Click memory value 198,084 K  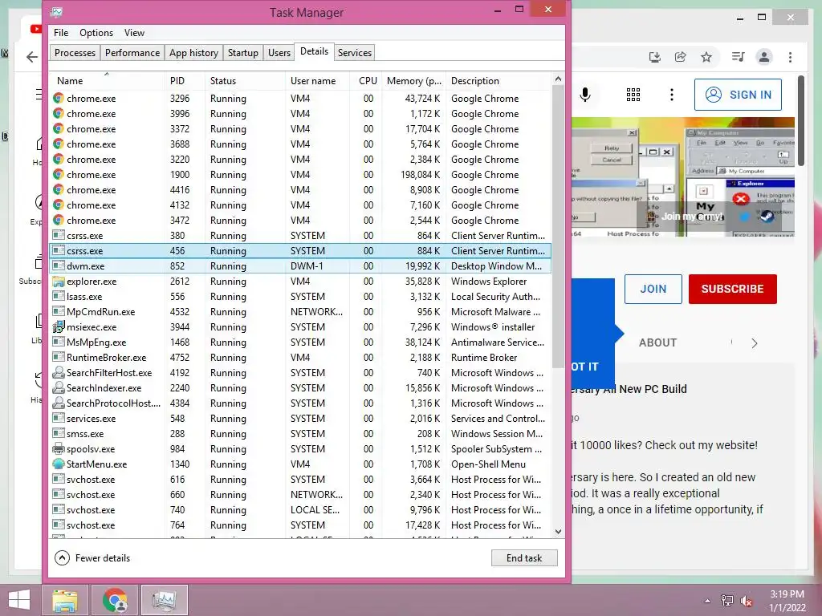click(x=420, y=174)
